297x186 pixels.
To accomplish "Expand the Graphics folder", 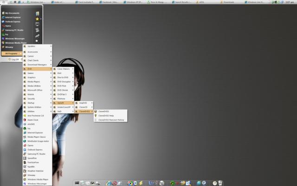I will 37,78.
